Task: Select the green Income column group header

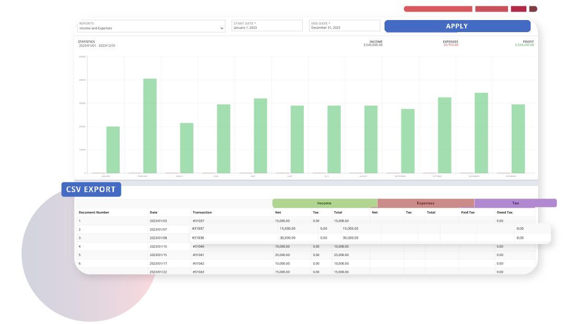Action: pos(324,203)
